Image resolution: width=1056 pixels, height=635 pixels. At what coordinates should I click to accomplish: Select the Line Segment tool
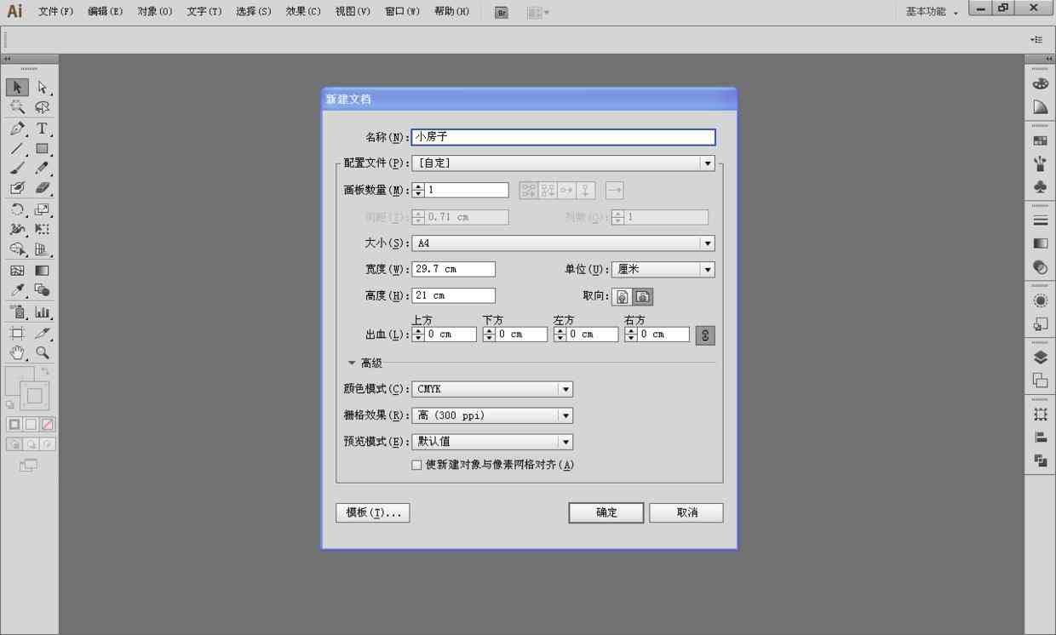[17, 148]
